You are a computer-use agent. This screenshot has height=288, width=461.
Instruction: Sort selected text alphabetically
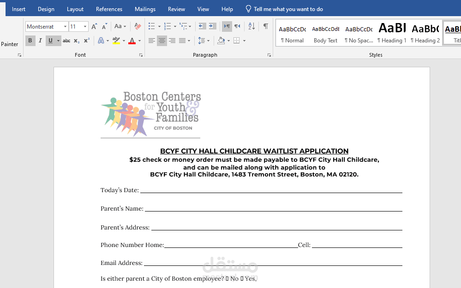click(x=251, y=26)
